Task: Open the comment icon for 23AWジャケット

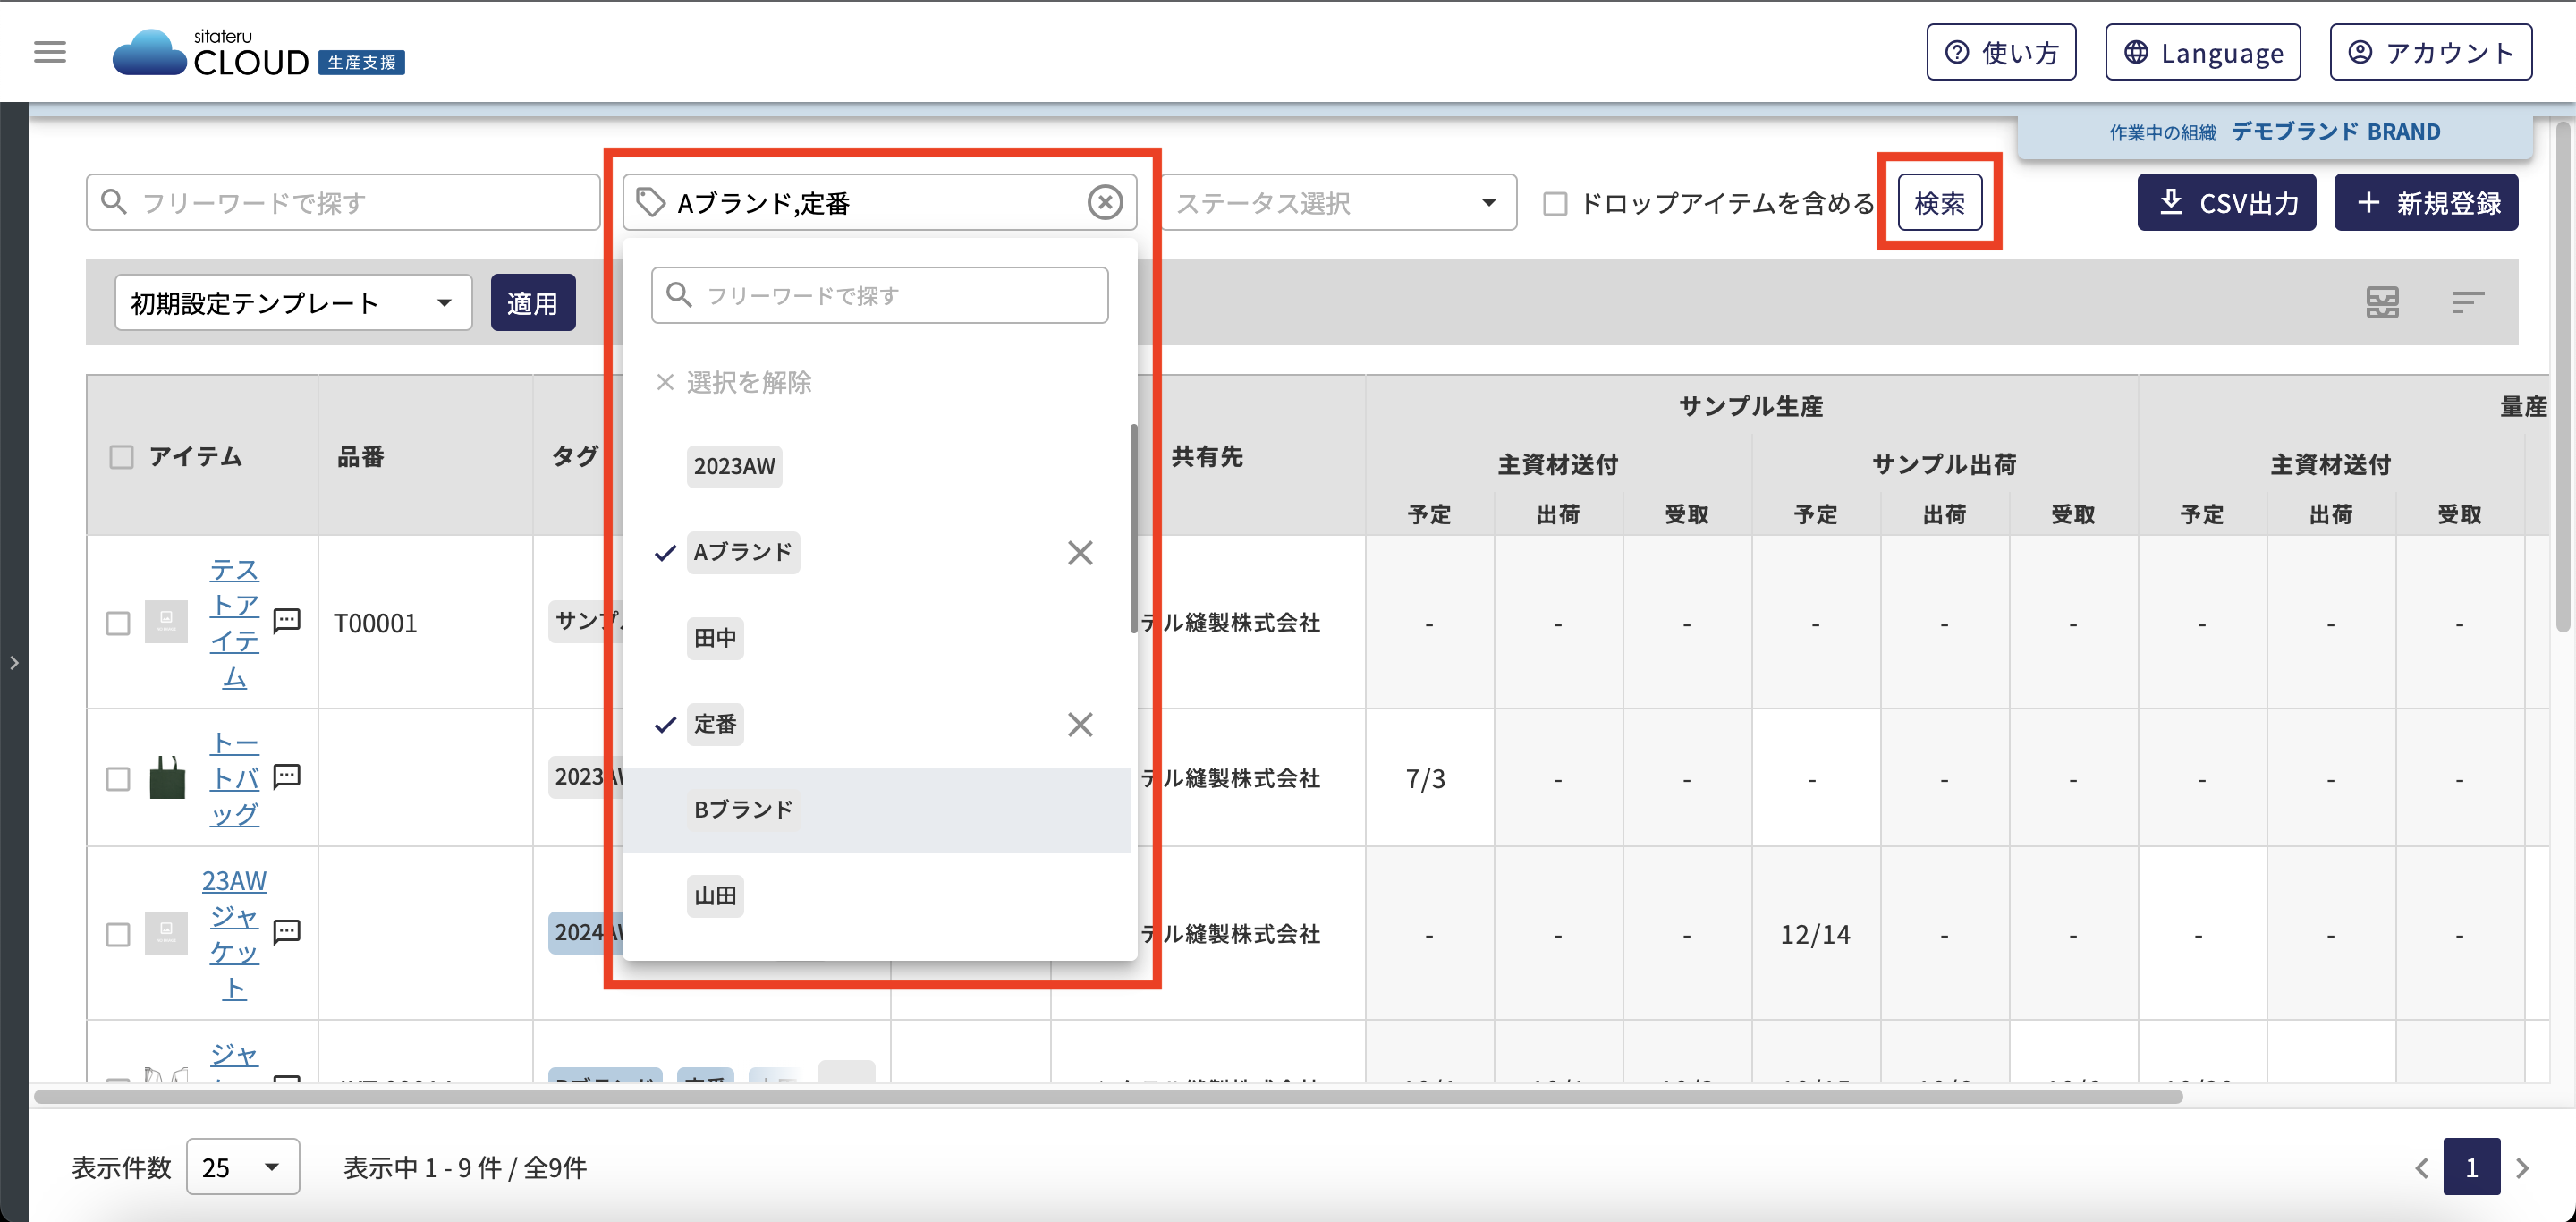Action: (287, 932)
